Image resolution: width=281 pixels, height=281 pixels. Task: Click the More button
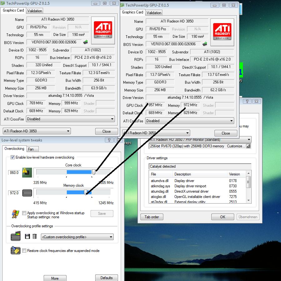coord(55,278)
